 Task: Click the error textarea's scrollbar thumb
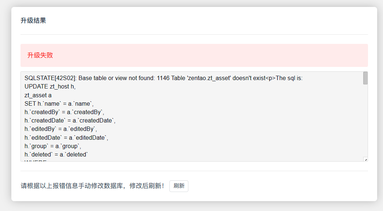(365, 78)
